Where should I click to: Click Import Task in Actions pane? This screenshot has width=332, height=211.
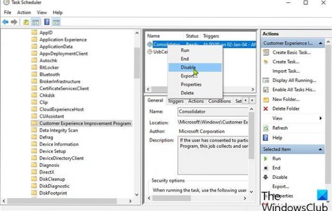286,71
